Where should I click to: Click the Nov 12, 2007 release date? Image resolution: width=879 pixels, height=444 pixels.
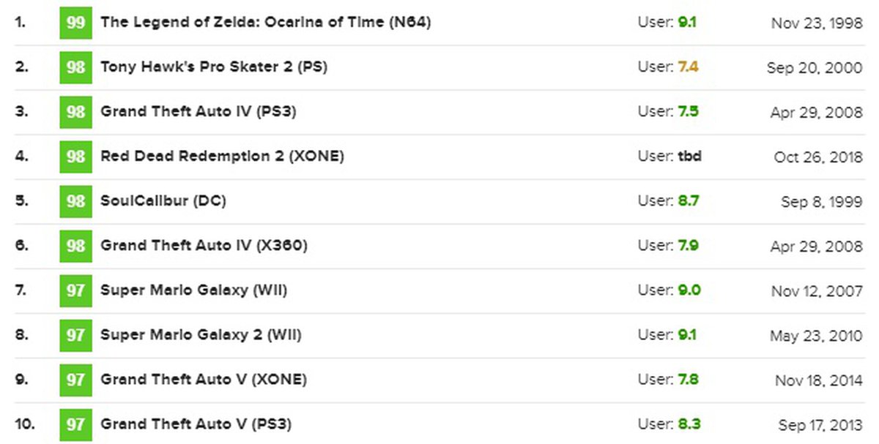click(817, 291)
